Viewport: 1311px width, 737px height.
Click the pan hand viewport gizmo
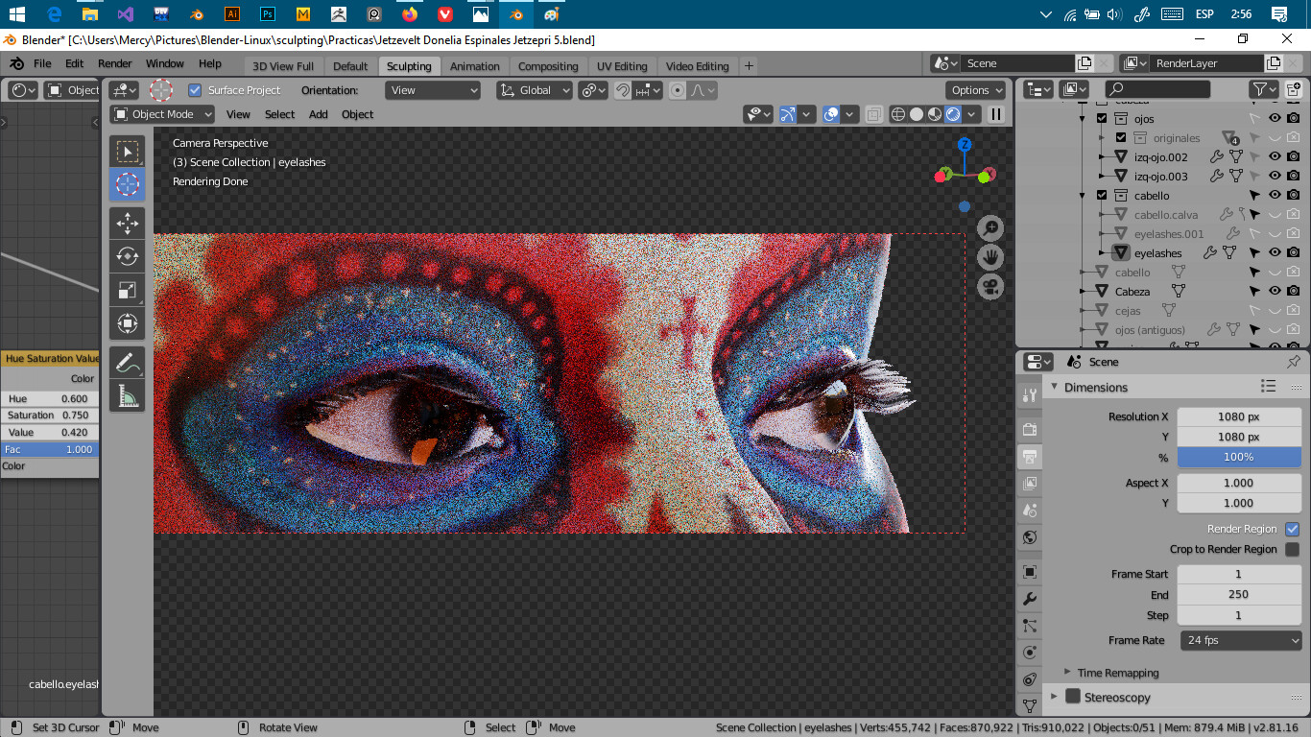click(990, 257)
